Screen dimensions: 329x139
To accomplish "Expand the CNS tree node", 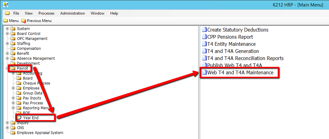I will pos(7,128).
